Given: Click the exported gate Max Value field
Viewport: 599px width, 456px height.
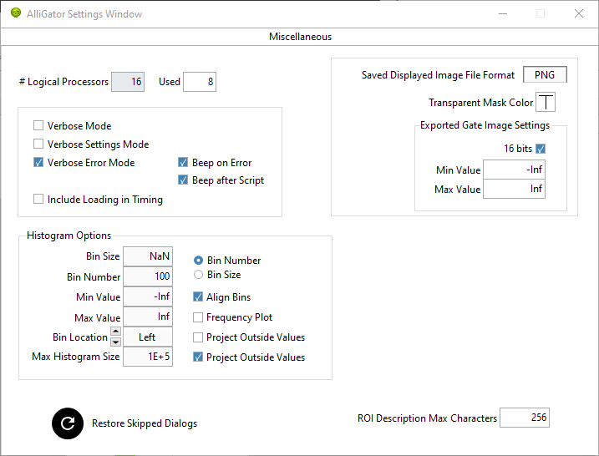Looking at the screenshot, I should pyautogui.click(x=514, y=189).
